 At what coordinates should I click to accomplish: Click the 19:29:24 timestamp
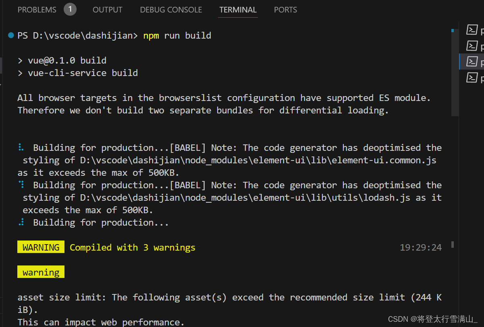[x=421, y=247]
